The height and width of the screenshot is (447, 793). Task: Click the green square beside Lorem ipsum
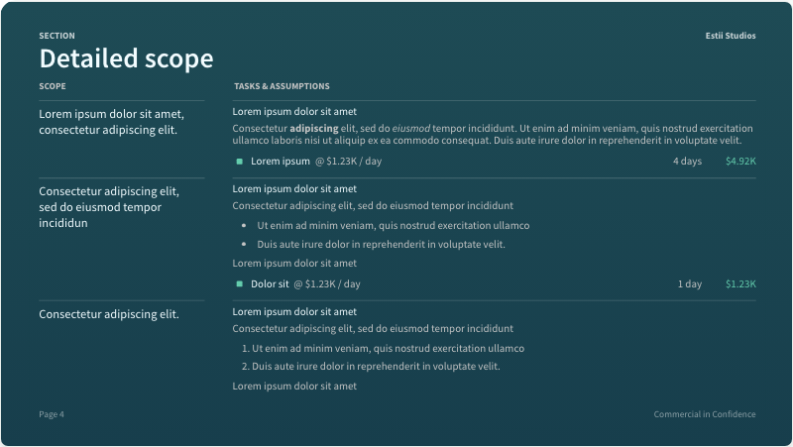point(239,162)
